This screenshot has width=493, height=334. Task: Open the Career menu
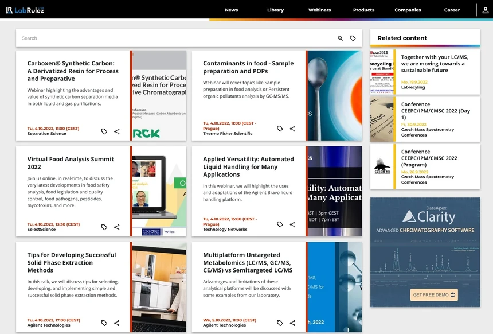[x=452, y=10]
